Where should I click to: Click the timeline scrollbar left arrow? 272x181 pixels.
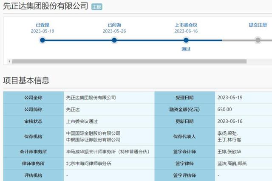(x=9, y=61)
